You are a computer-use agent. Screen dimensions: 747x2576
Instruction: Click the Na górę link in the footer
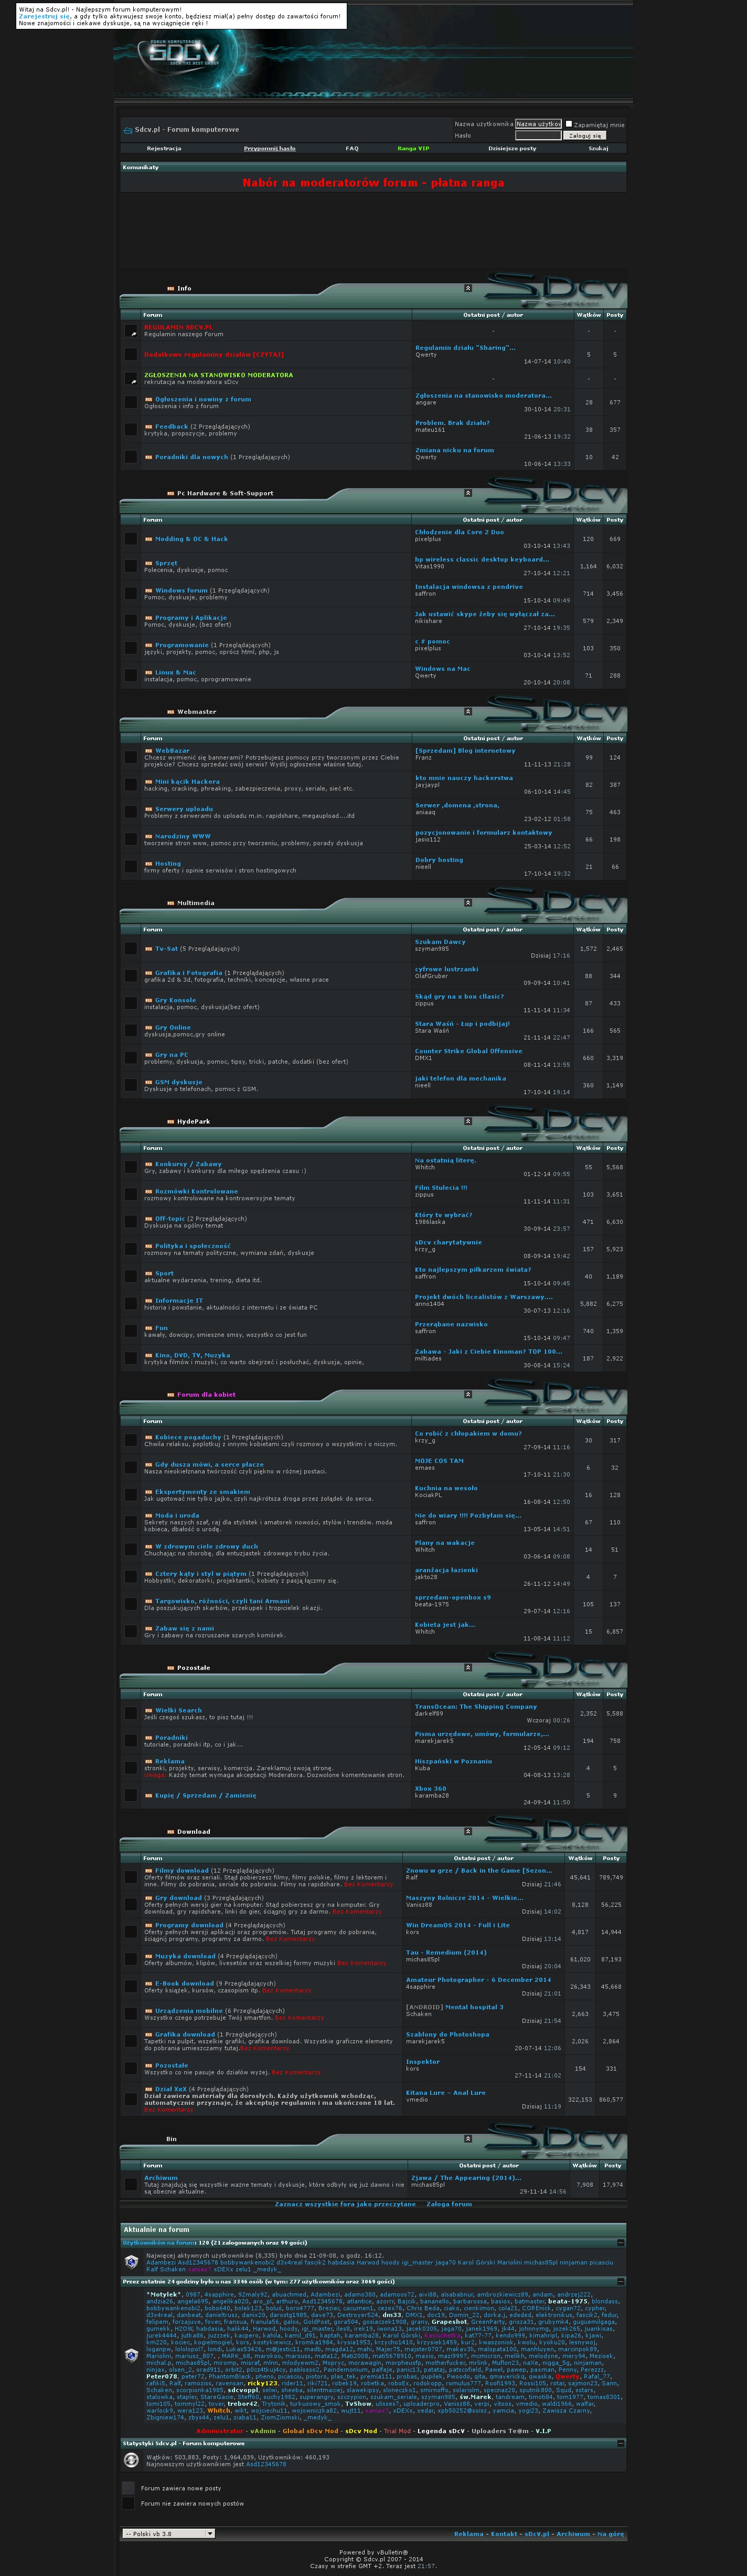coord(610,2534)
